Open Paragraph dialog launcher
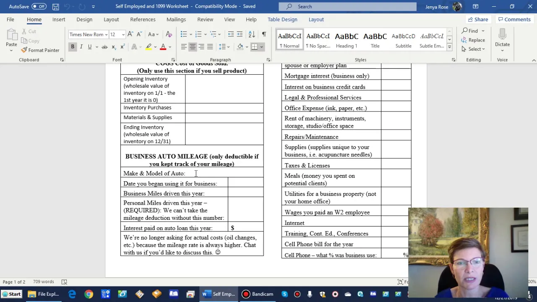 [x=268, y=60]
